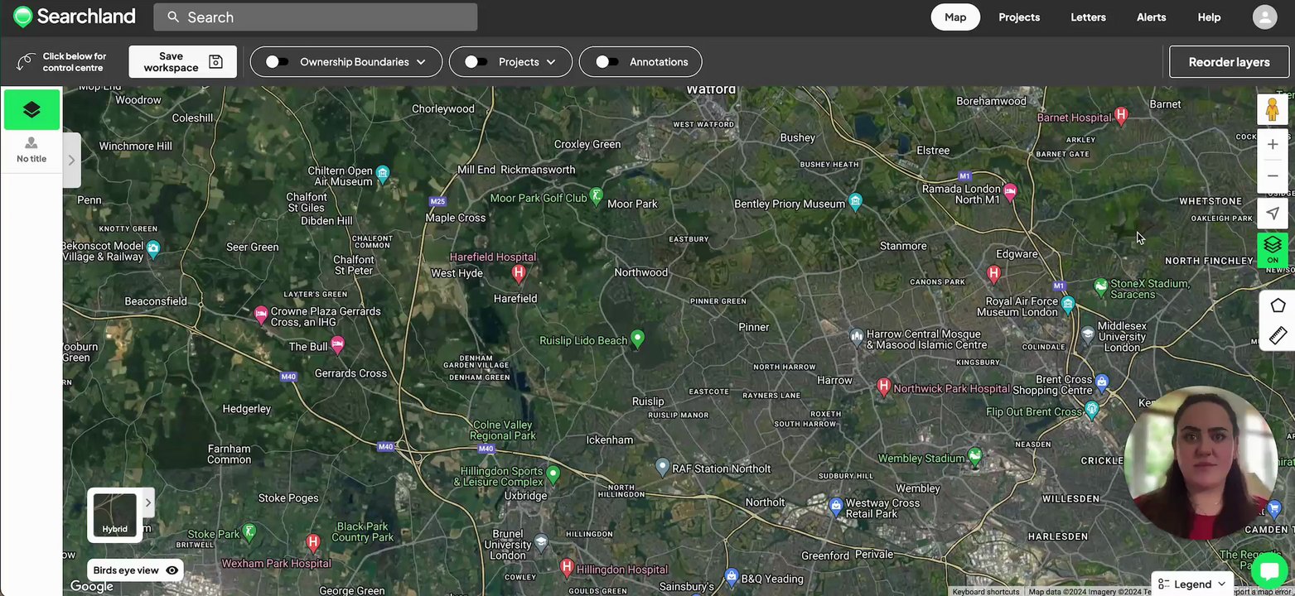Expand the Ownership Boundaries dropdown chevron
The width and height of the screenshot is (1295, 596).
[x=421, y=62]
